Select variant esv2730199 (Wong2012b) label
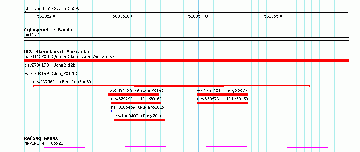 point(51,73)
